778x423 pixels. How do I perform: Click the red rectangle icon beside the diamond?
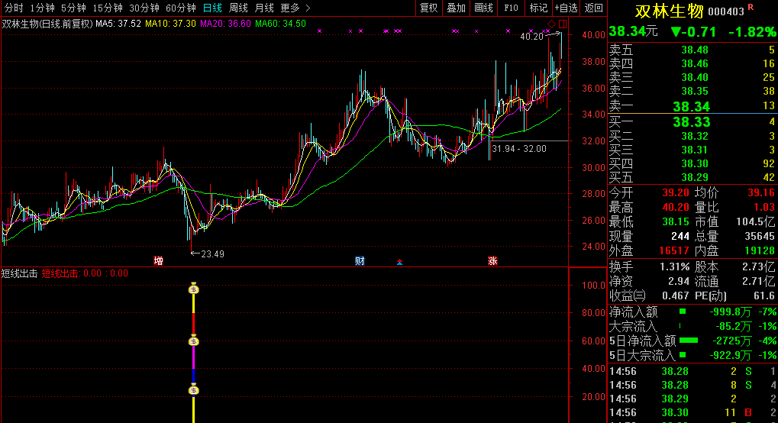[563, 24]
